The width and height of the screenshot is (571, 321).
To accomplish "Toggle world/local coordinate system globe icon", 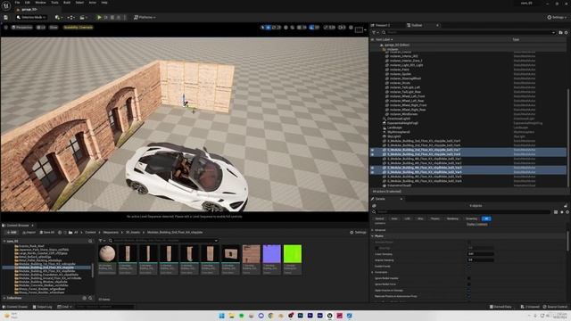I will coord(285,28).
